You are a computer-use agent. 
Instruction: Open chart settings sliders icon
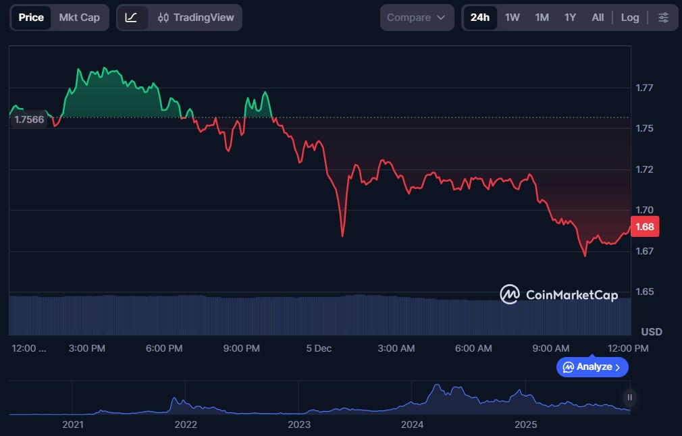pyautogui.click(x=664, y=18)
